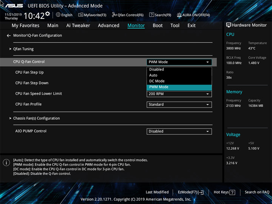Click the info icon beside help text
The image size is (272, 204).
coord(6,163)
